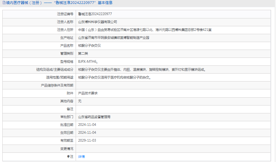Click the 备注 row label
Screen dimensions: 276x162
(x=70, y=109)
